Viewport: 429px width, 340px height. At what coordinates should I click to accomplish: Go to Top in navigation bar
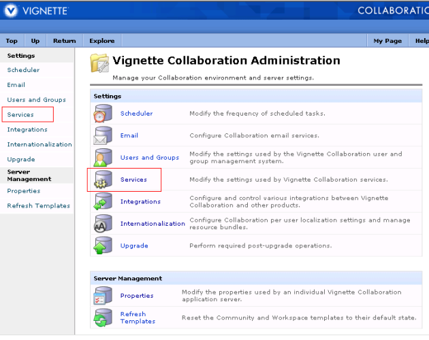tap(12, 41)
